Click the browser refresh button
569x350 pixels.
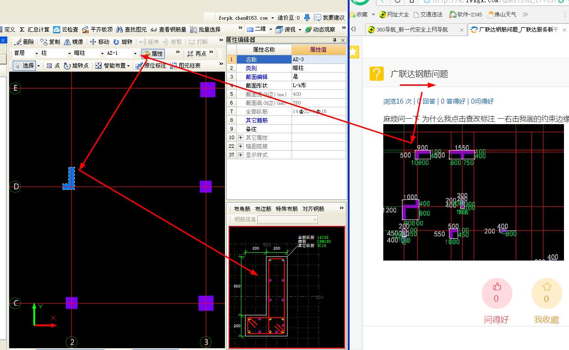[397, 1]
